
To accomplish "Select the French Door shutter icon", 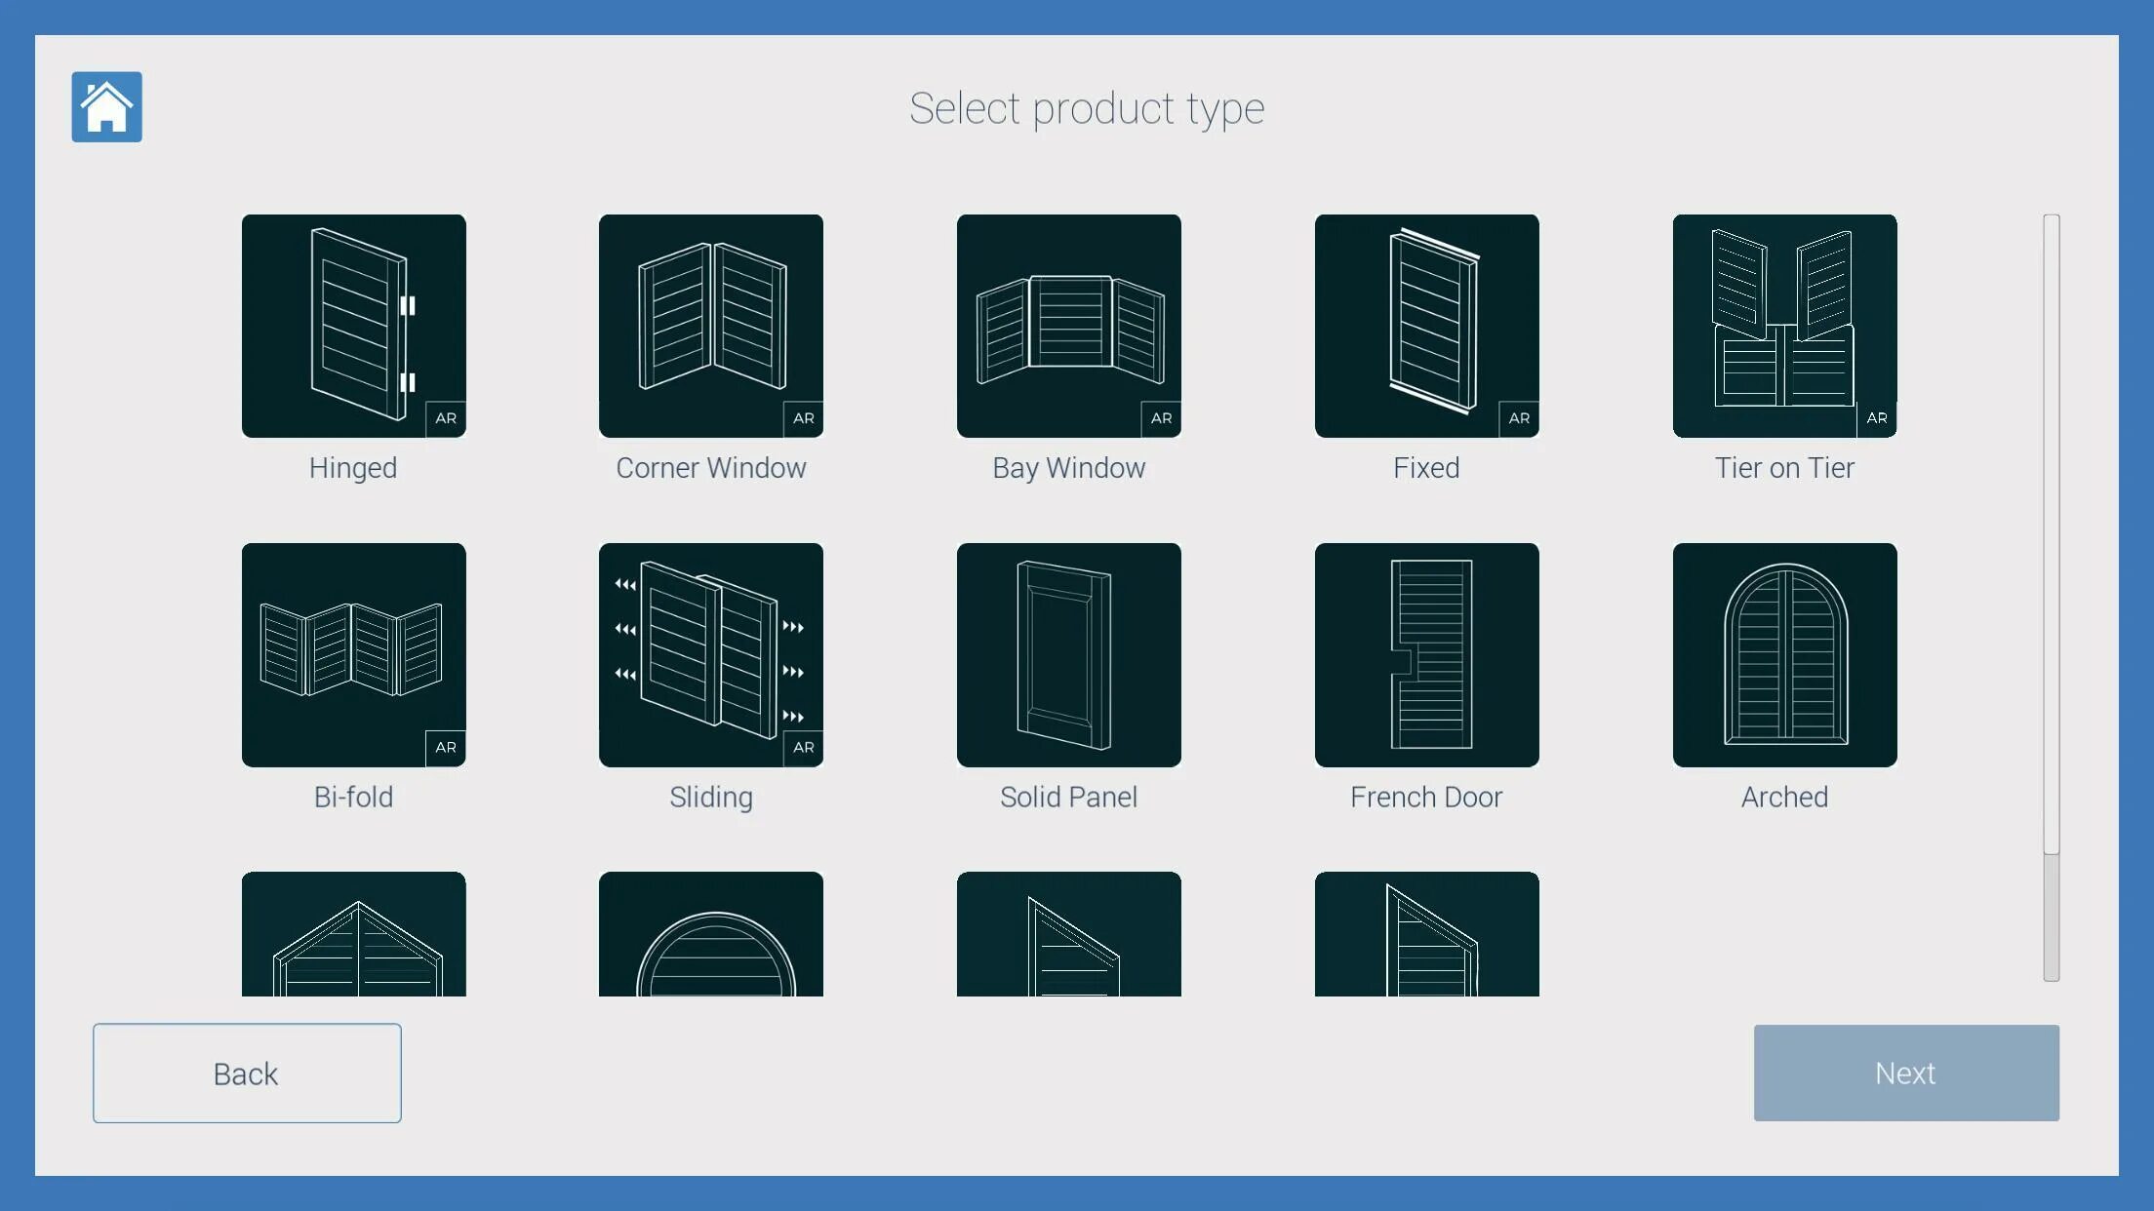I will pyautogui.click(x=1426, y=654).
